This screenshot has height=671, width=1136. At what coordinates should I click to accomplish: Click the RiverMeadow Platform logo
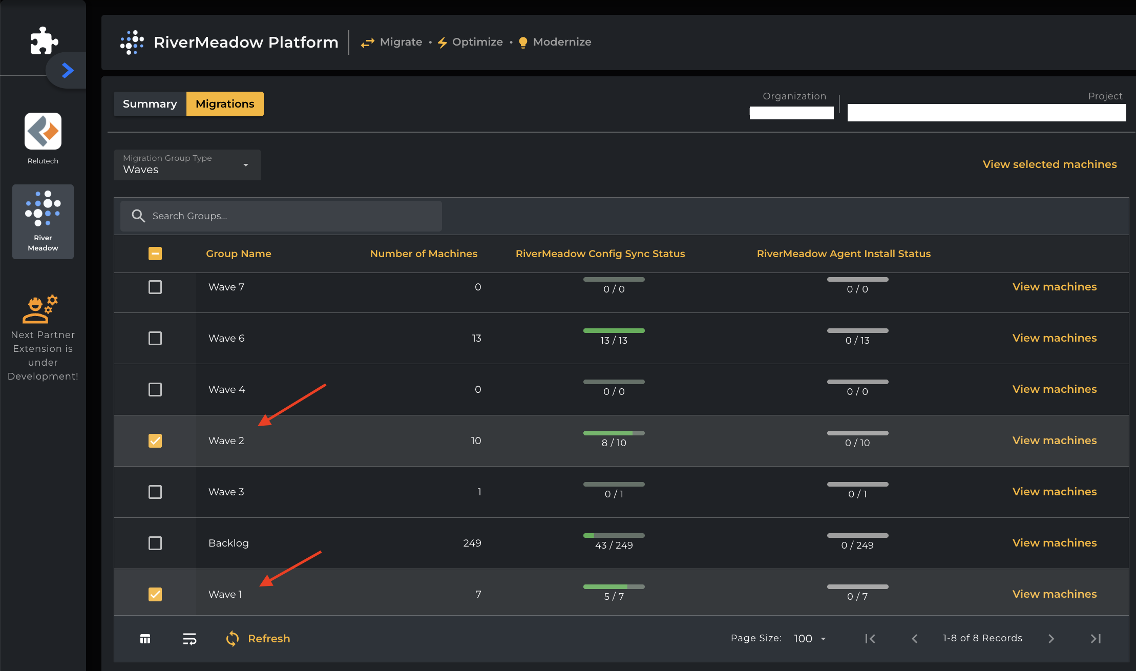point(132,42)
